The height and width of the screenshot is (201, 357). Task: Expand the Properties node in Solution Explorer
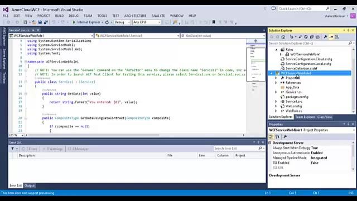[x=276, y=78]
